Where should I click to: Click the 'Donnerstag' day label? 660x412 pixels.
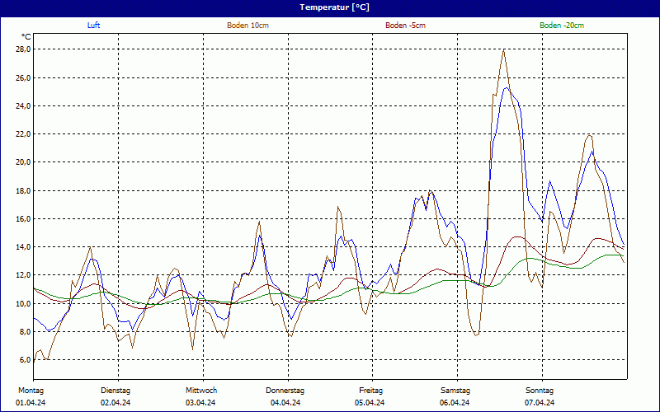click(285, 391)
